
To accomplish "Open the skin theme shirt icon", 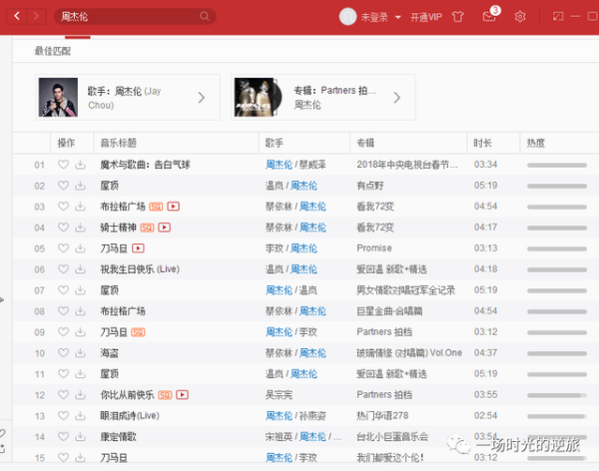I will tap(458, 16).
